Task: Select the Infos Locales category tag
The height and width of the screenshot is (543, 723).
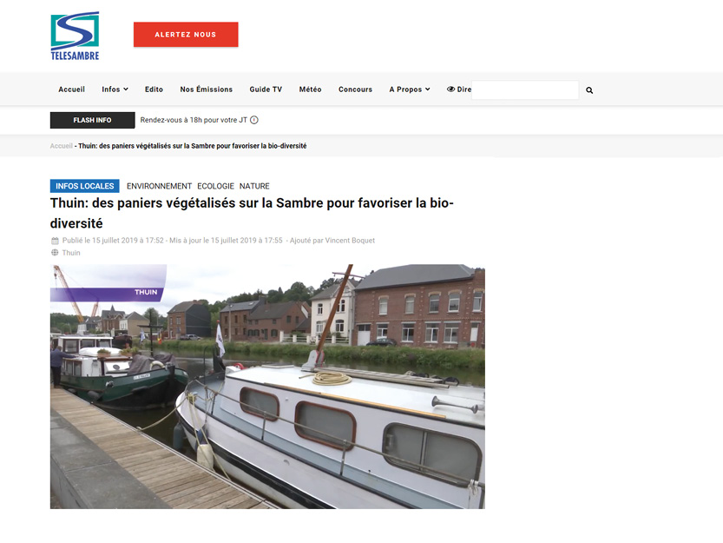Action: [85, 186]
